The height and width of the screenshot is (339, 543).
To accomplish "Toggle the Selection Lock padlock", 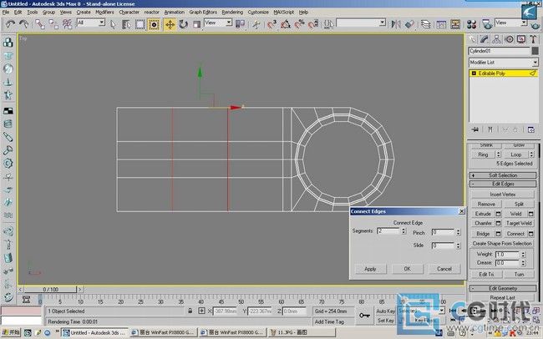I will click(190, 311).
